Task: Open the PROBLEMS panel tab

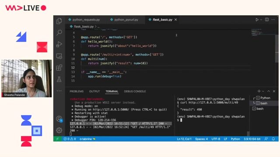Action: tap(77, 91)
